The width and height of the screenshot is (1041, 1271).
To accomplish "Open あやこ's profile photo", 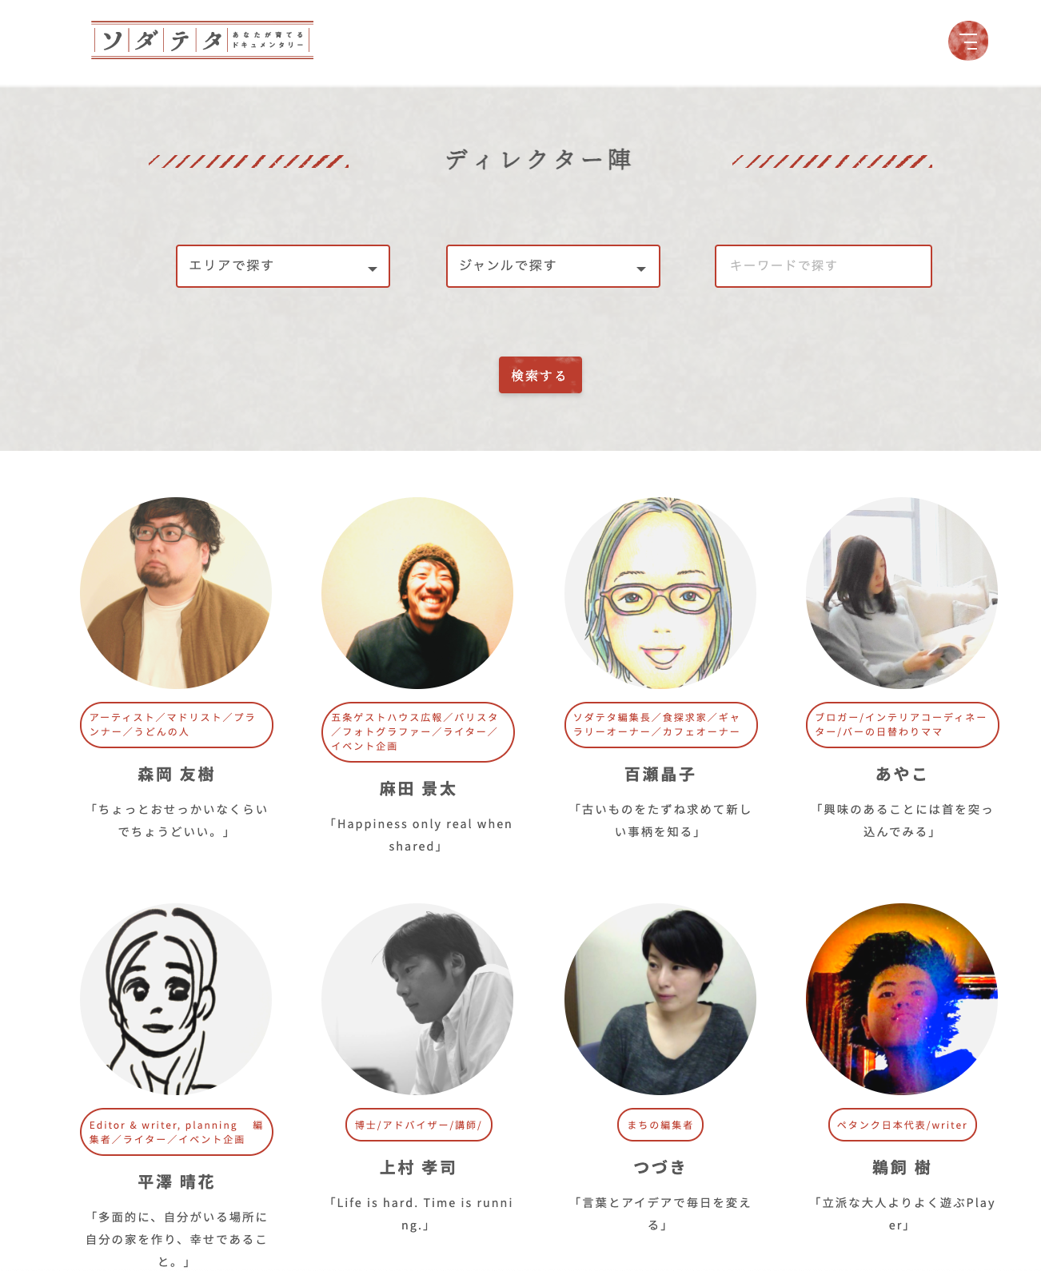I will coord(902,593).
